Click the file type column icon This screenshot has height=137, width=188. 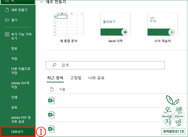click(52, 89)
